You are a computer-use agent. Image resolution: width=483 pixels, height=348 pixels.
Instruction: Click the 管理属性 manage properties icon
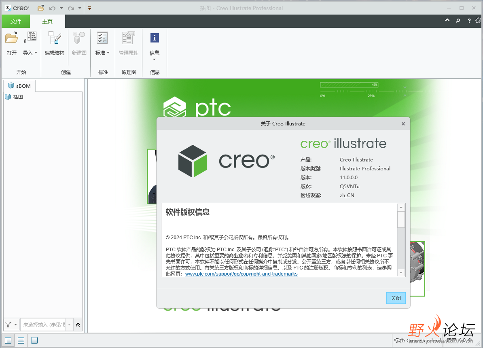pos(129,38)
